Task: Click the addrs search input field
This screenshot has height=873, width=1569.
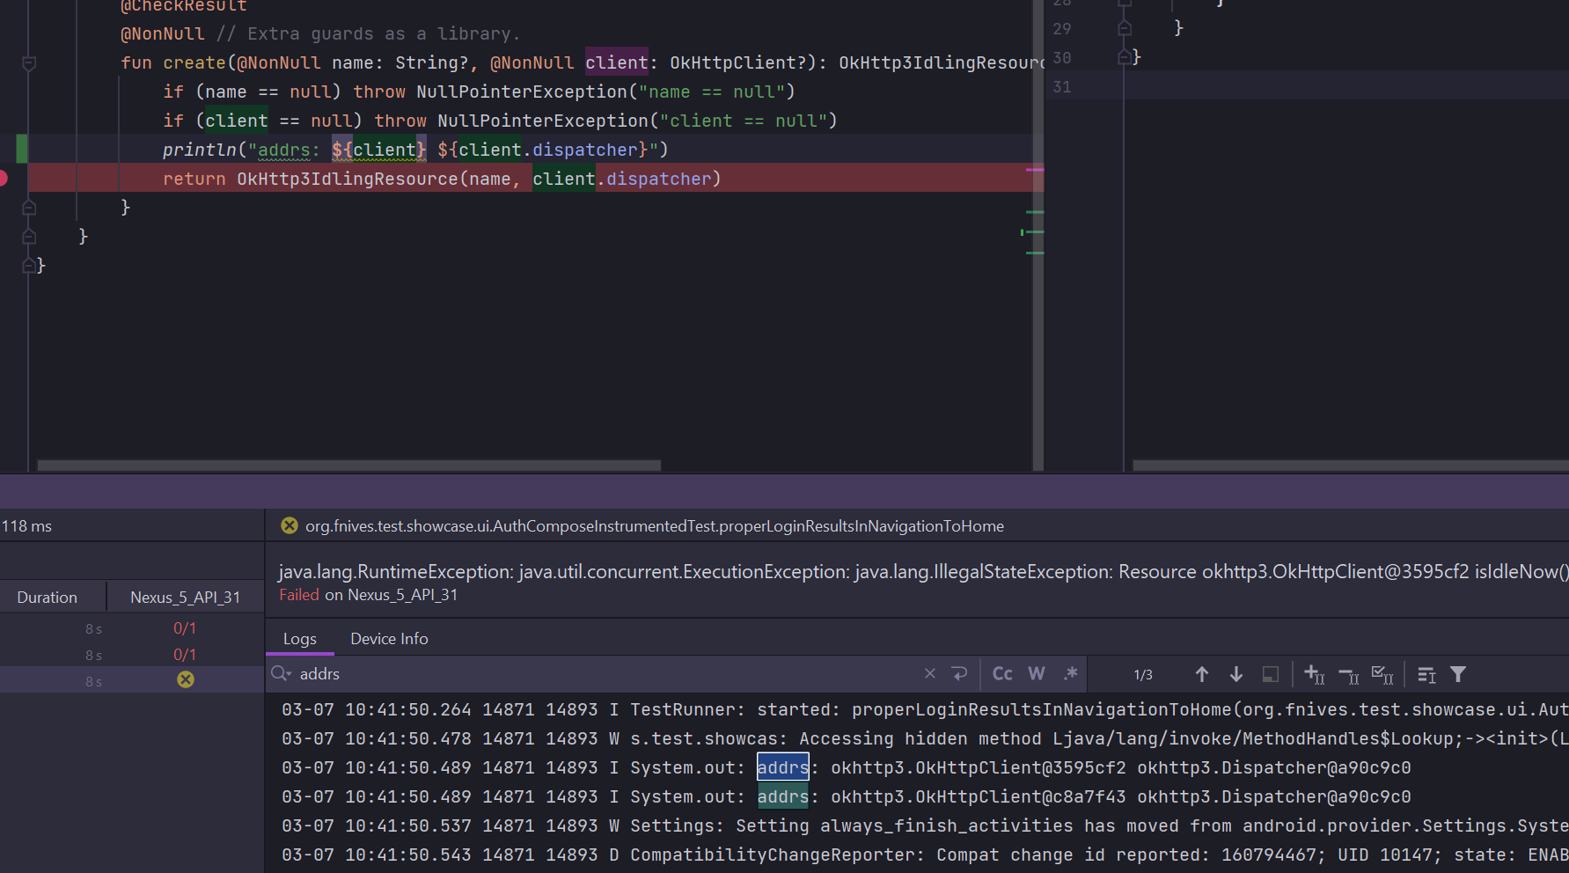Action: [607, 674]
